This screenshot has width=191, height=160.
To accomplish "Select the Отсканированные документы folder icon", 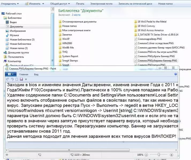I will pos(60,22).
